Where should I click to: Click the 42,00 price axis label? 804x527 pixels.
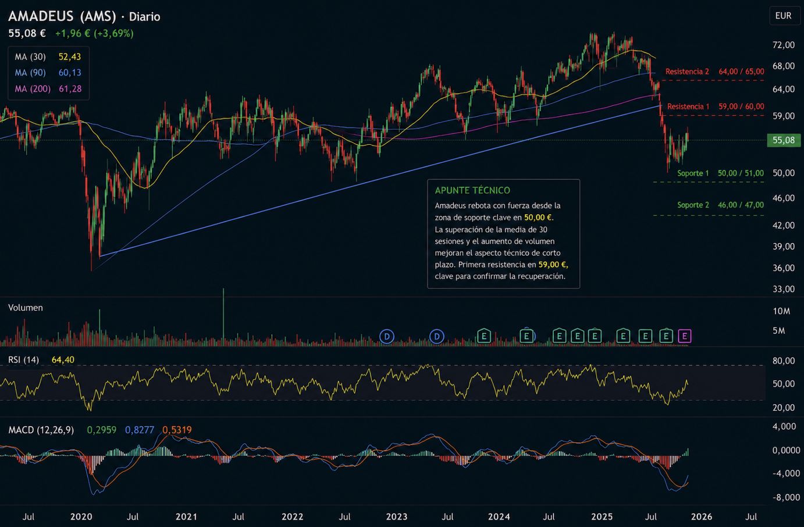point(784,225)
